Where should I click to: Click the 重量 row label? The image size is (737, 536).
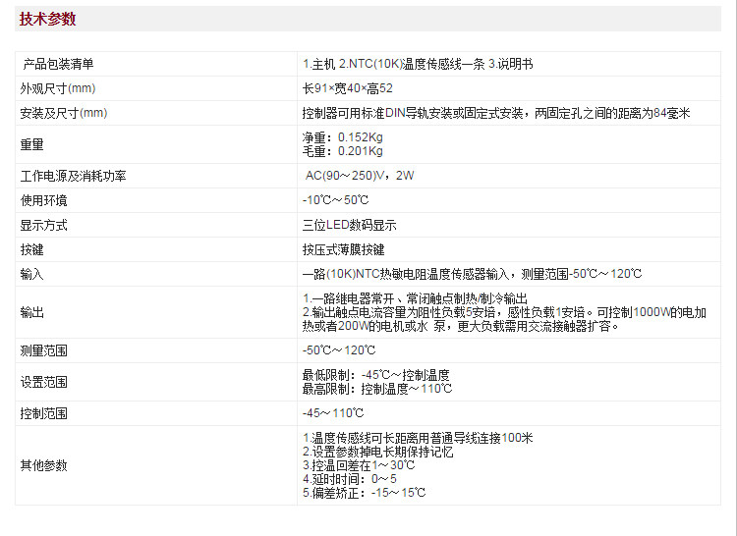(32, 144)
